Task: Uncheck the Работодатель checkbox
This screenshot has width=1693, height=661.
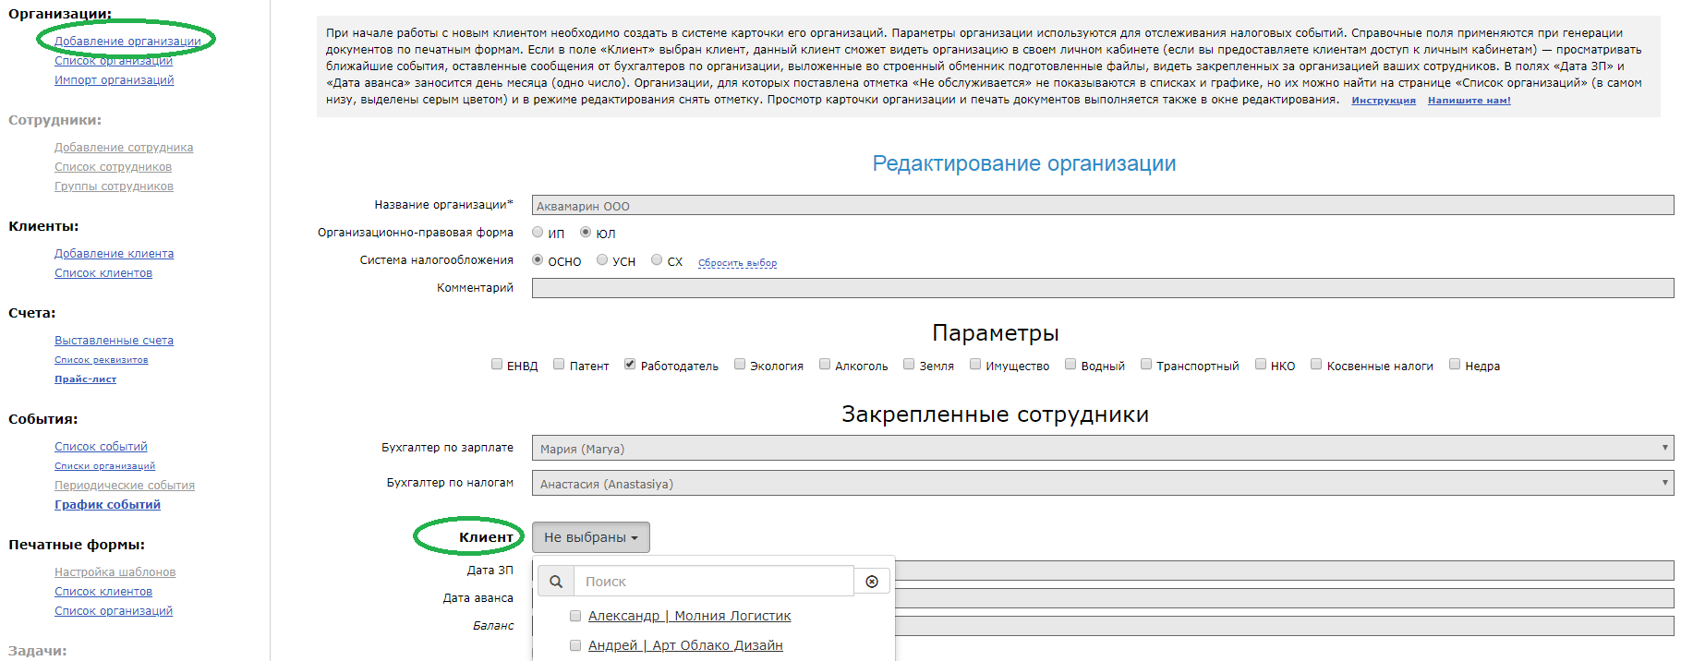Action: tap(630, 365)
